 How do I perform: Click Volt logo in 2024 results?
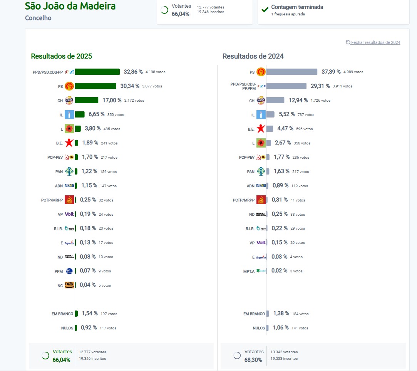click(x=261, y=242)
